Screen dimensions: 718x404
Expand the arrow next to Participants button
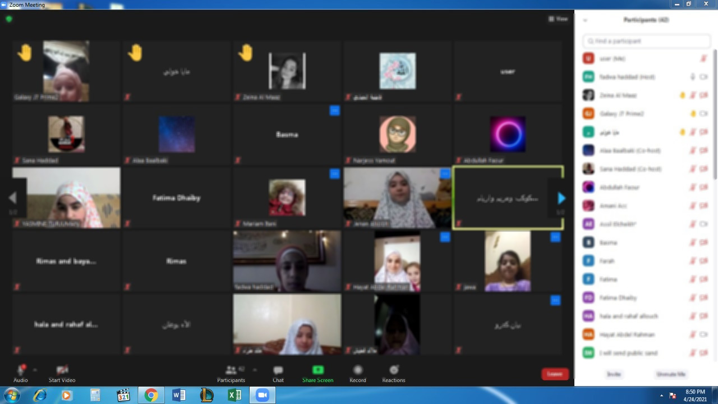(255, 370)
